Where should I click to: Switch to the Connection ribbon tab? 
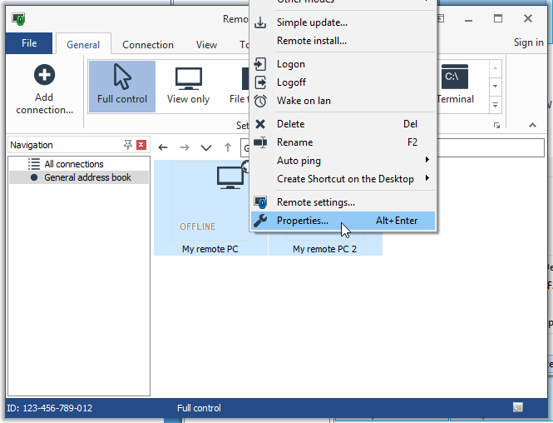point(148,45)
